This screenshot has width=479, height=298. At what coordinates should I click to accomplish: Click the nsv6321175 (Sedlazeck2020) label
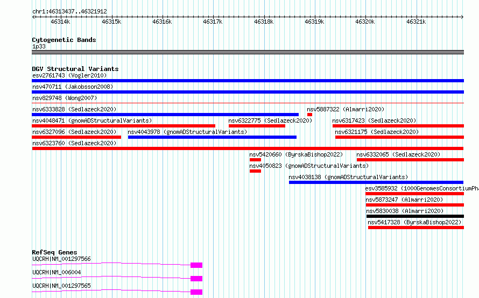[x=377, y=132]
